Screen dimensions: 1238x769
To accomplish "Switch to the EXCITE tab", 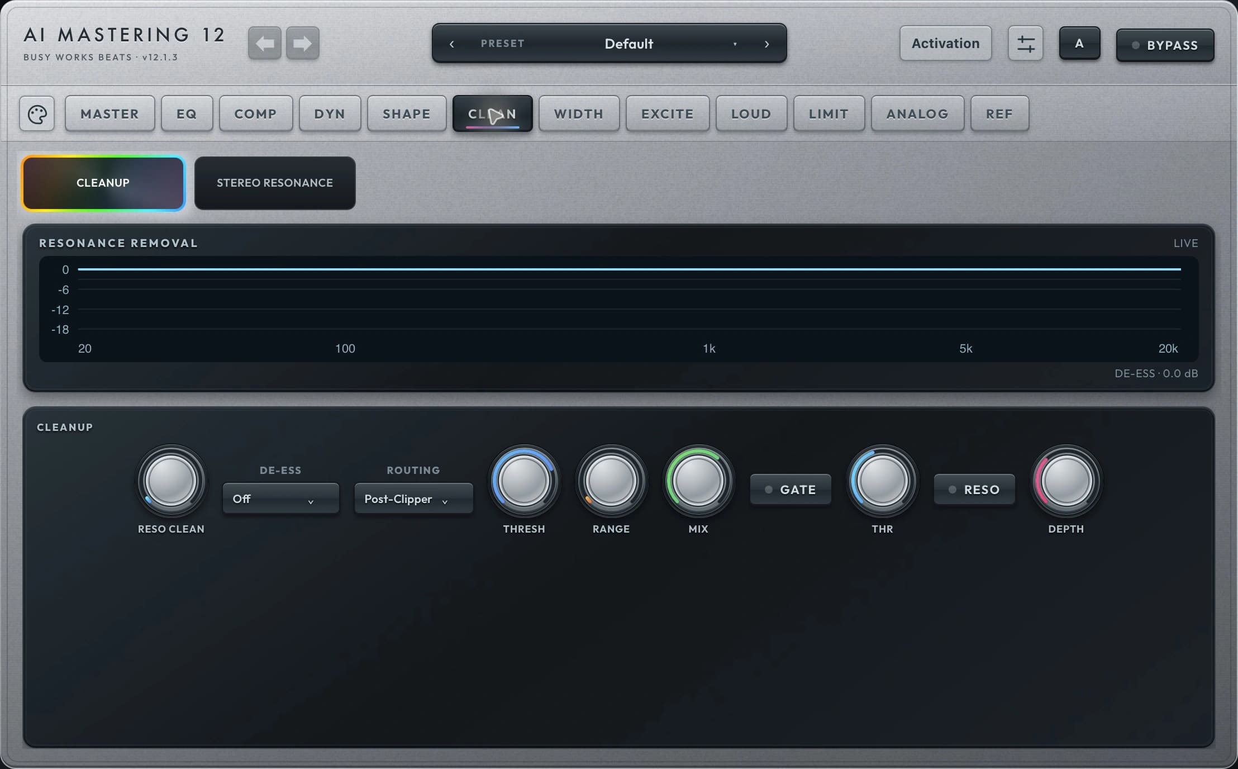I will tap(668, 114).
